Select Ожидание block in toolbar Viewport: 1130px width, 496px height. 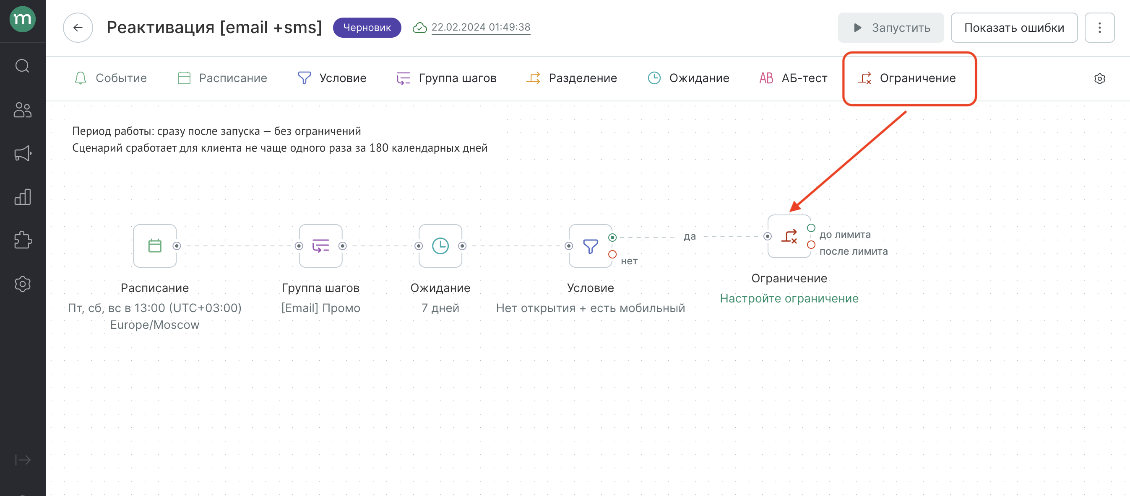pos(688,78)
